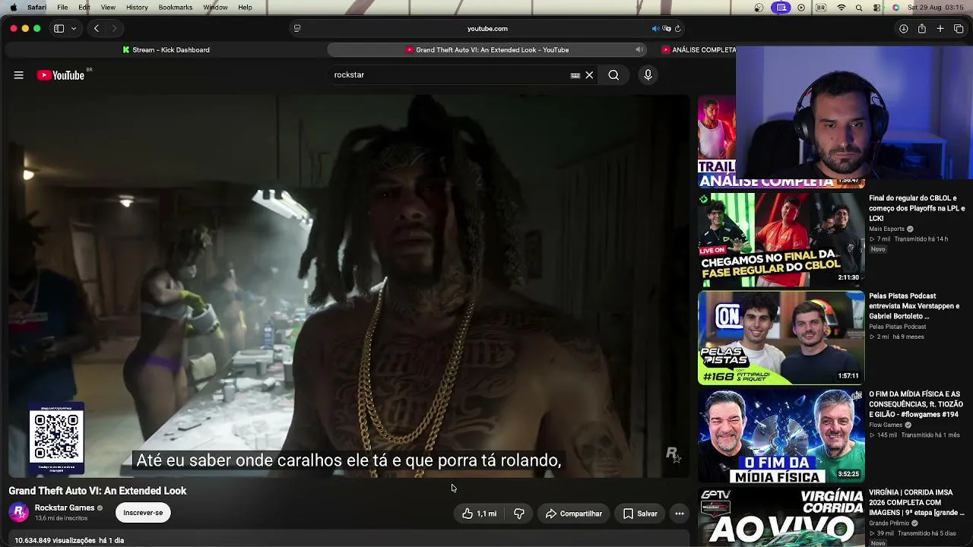The height and width of the screenshot is (547, 973).
Task: Click the QR code overlay on video
Action: pyautogui.click(x=56, y=438)
